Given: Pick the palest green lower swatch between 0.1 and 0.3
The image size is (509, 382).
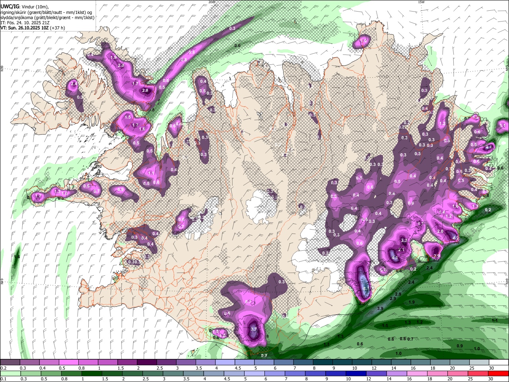Looking at the screenshot, I should [x=10, y=374].
